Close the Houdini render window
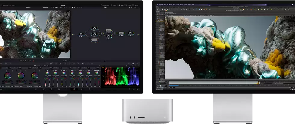Viewport: 295px width, 124px height. coord(166,11)
